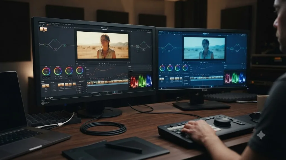Click blue-graded viewer image on right monitor

point(204,48)
